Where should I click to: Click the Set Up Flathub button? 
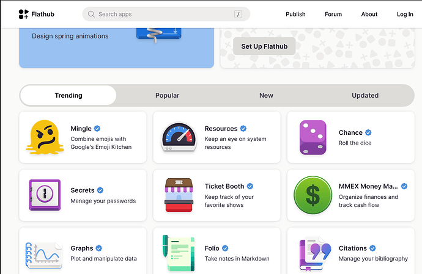264,46
